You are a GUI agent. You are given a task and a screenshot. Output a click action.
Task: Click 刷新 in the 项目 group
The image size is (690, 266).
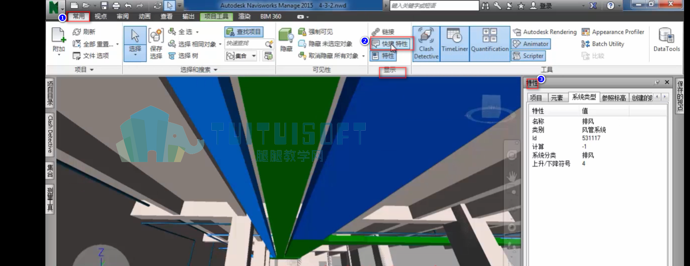[84, 32]
